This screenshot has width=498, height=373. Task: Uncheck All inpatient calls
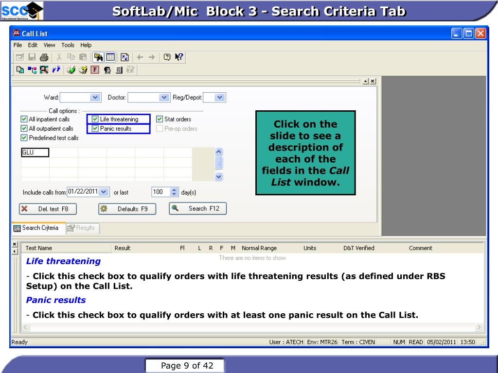coord(24,119)
